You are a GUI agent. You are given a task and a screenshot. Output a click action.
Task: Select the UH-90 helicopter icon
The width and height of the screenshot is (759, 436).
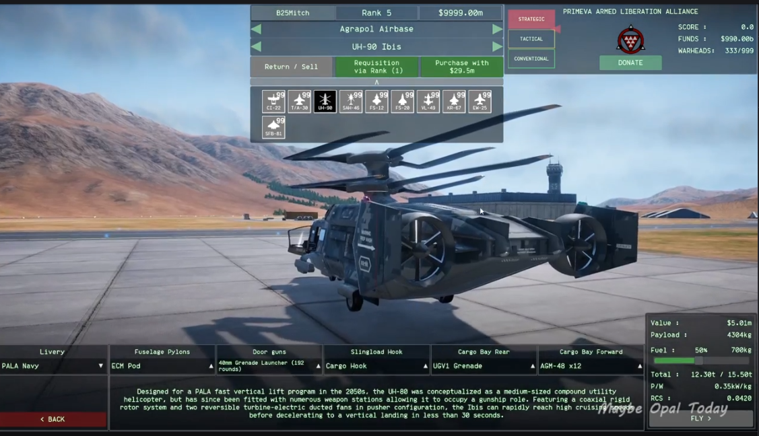pos(325,102)
